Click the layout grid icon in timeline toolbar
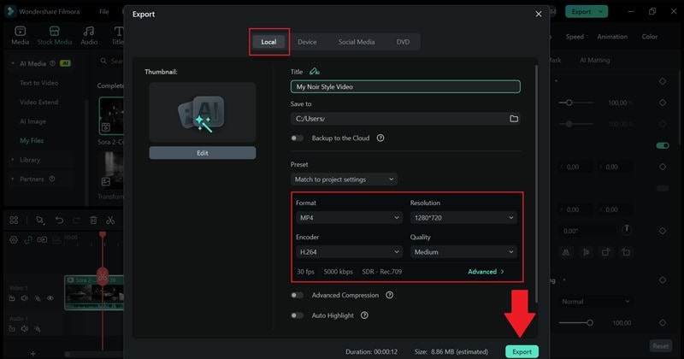Viewport: 684px width, 359px height. (14, 221)
